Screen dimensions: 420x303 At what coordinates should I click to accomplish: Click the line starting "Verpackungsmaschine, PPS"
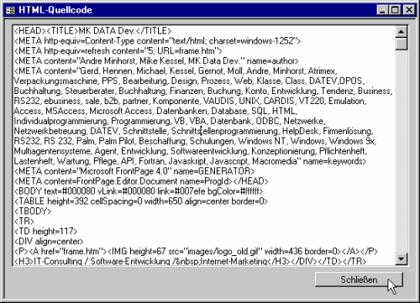(189, 81)
